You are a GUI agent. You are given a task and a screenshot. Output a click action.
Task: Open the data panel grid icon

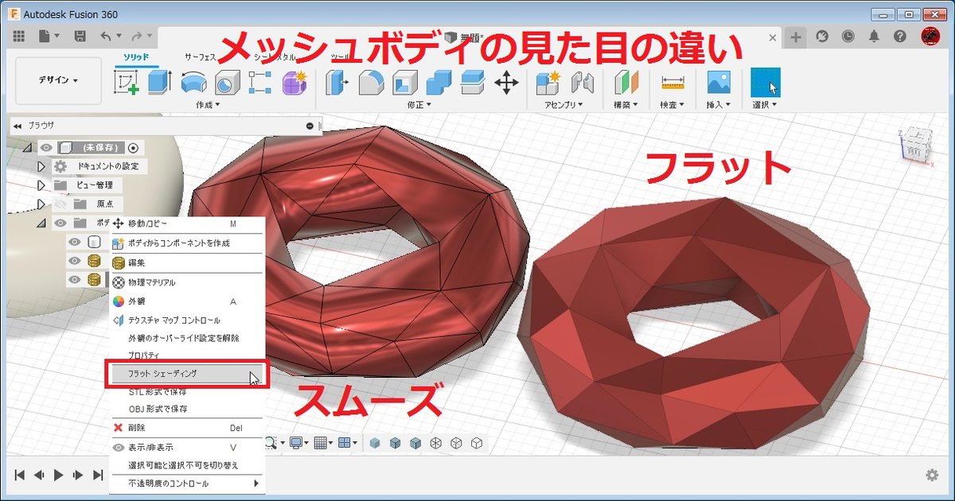click(x=19, y=37)
